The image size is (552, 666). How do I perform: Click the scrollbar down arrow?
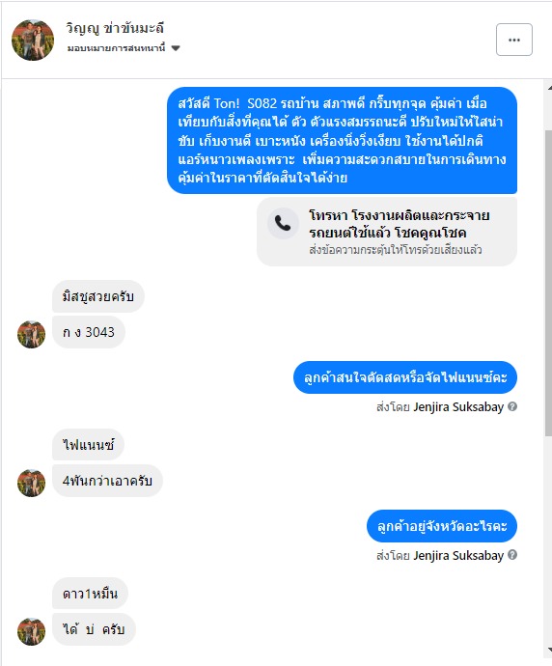point(549,650)
